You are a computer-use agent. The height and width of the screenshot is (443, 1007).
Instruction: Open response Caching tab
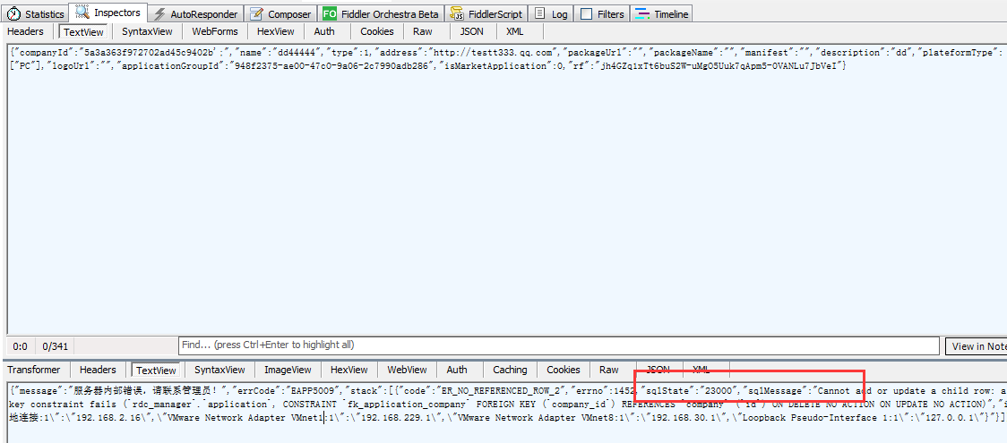(x=510, y=370)
